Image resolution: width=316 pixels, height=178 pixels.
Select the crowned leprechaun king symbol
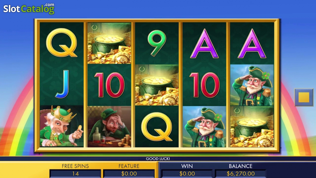tap(62, 126)
